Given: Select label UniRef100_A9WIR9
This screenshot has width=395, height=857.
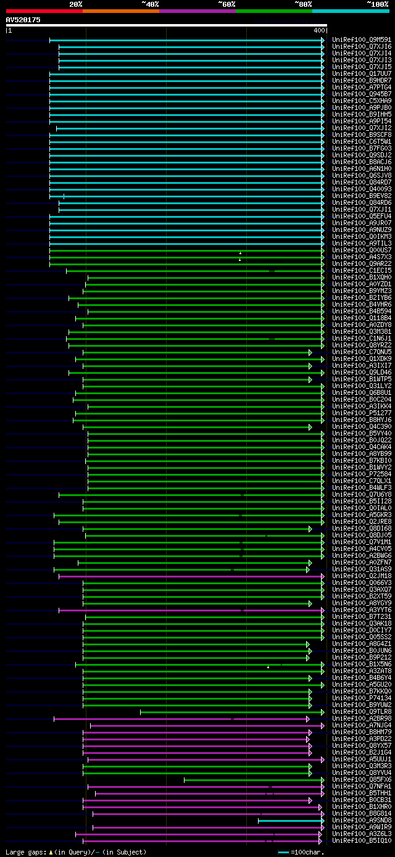Looking at the screenshot, I should tap(362, 827).
